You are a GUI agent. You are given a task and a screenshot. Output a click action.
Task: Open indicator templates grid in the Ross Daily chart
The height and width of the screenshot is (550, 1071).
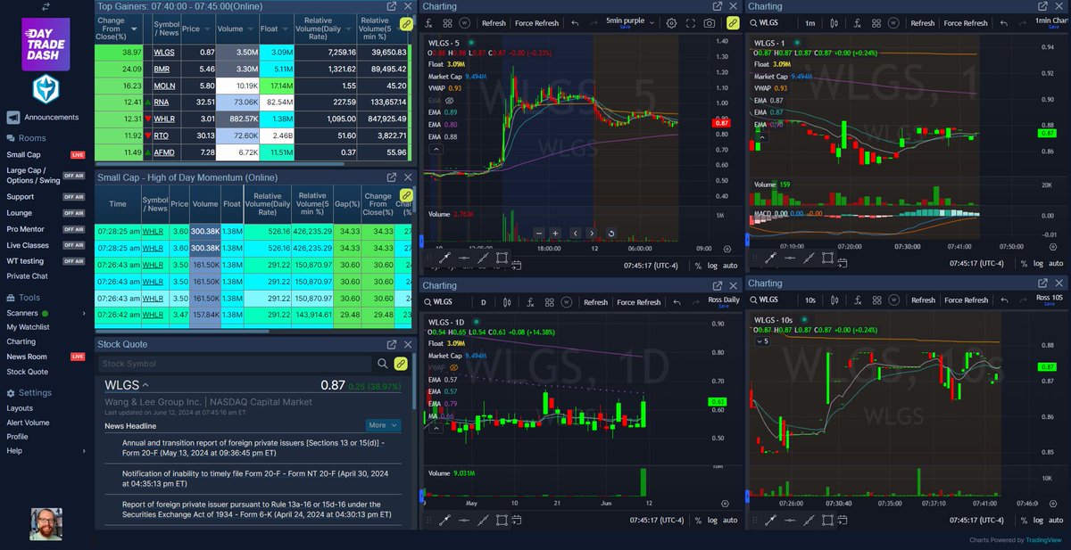point(549,302)
